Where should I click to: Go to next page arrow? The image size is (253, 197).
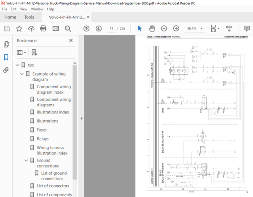[99, 29]
